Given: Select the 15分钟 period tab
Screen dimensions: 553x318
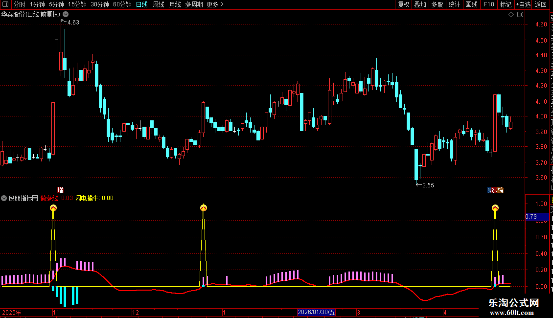Looking at the screenshot, I should tap(77, 4).
